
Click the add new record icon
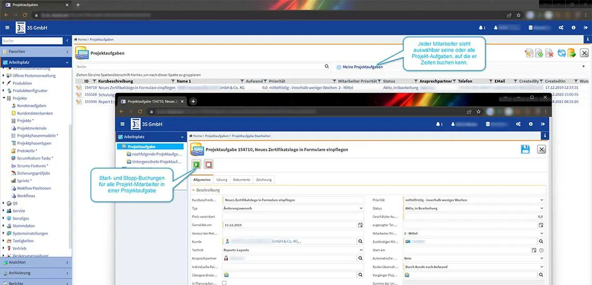(x=539, y=53)
